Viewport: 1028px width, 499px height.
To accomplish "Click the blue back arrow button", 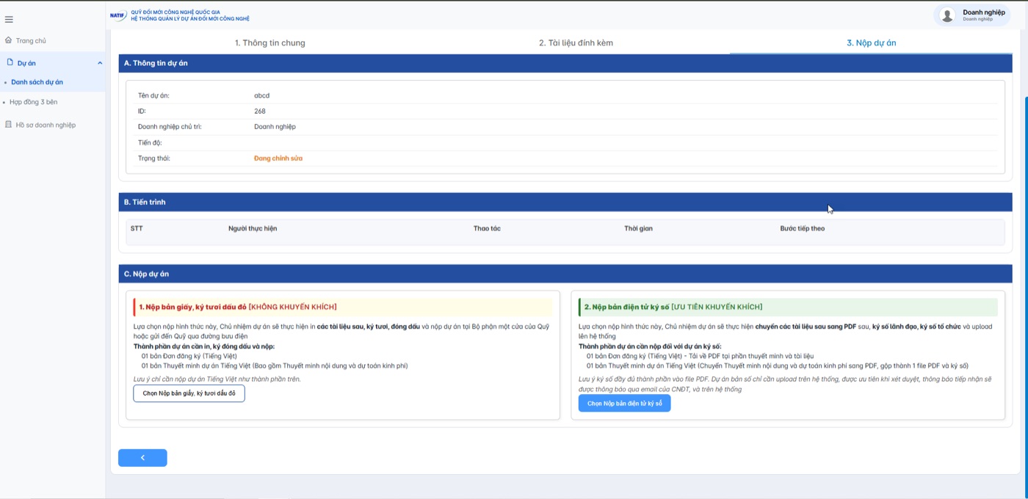I will pos(142,458).
